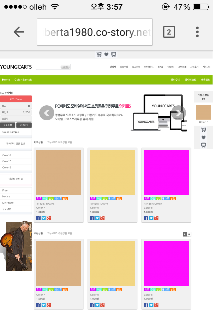Select the magenta Color 5 hit product swatch
This screenshot has width=213, height=319.
click(x=166, y=172)
